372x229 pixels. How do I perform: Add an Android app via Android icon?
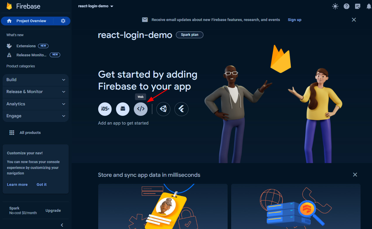pyautogui.click(x=123, y=109)
